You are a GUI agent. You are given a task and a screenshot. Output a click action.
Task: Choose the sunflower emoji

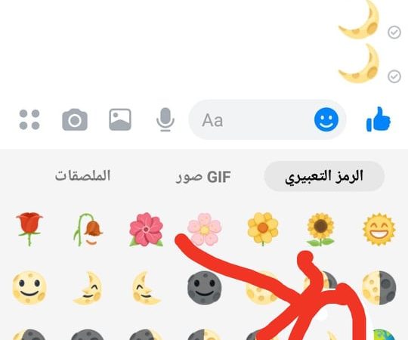[321, 230]
